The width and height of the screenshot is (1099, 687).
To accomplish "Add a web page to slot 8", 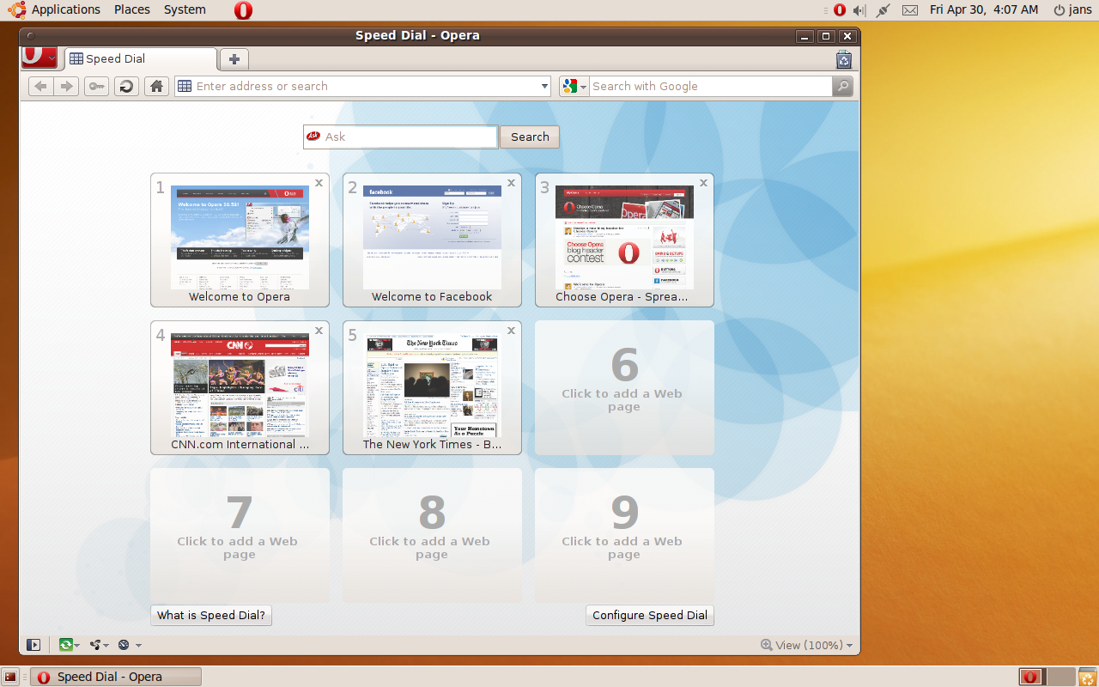I will coord(432,535).
